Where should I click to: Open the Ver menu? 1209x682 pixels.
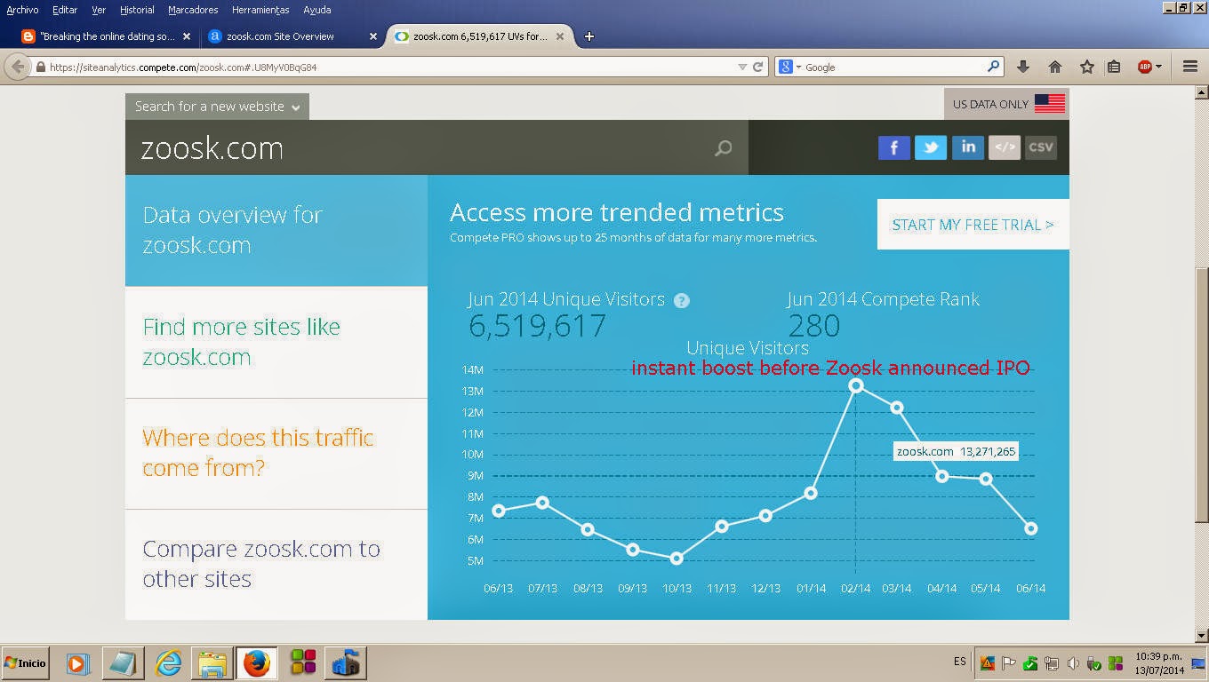pos(99,10)
